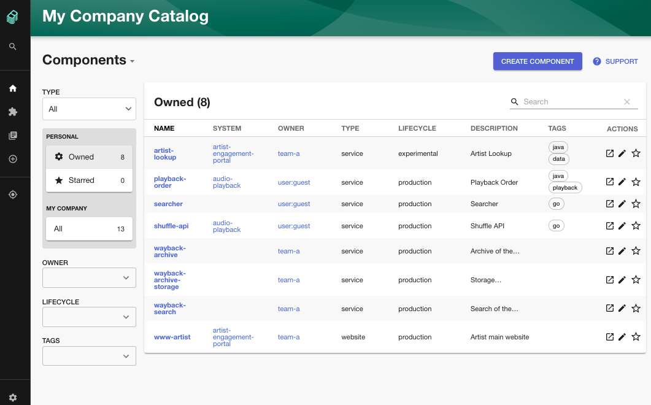Click the playback tag chip
This screenshot has width=651, height=405.
[x=565, y=188]
